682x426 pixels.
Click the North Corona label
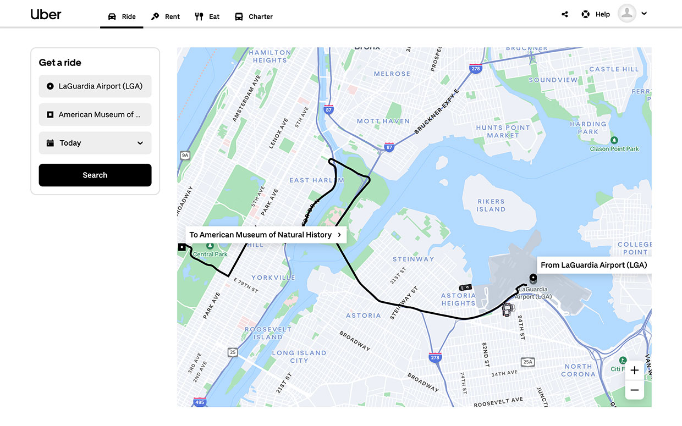click(578, 370)
